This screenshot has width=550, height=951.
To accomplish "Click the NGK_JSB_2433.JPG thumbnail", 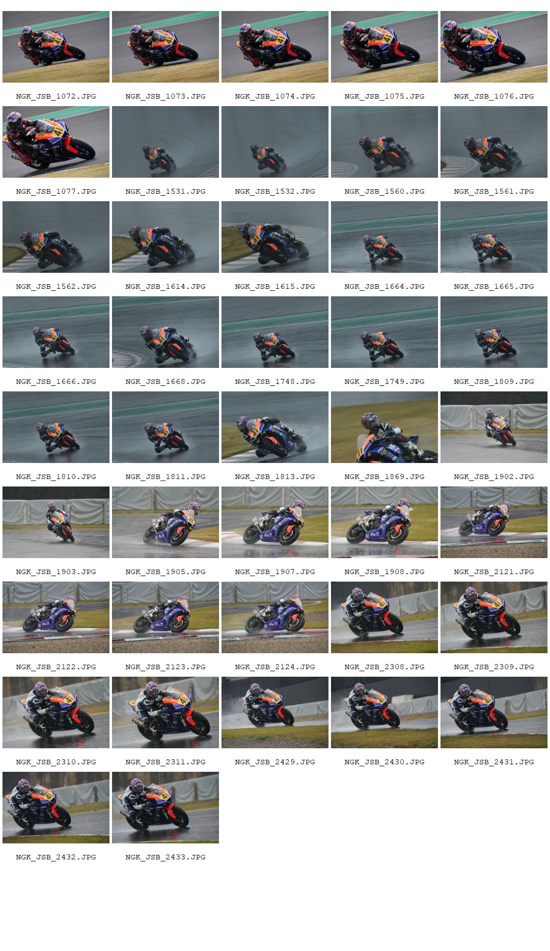I will point(165,807).
